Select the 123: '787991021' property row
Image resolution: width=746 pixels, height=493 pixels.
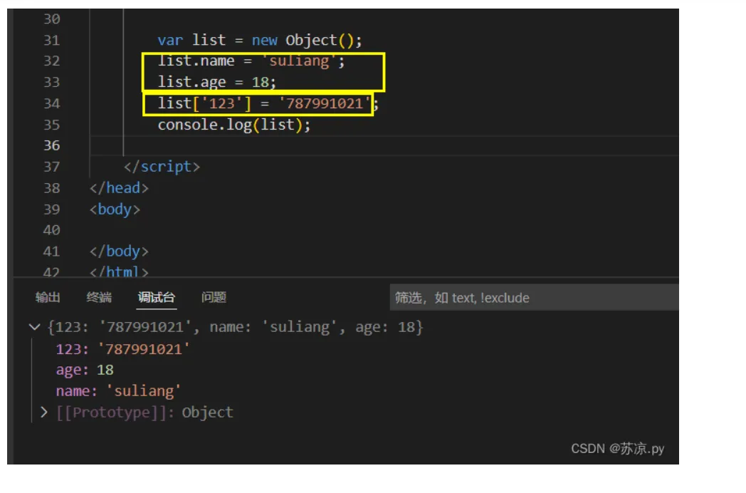[122, 349]
